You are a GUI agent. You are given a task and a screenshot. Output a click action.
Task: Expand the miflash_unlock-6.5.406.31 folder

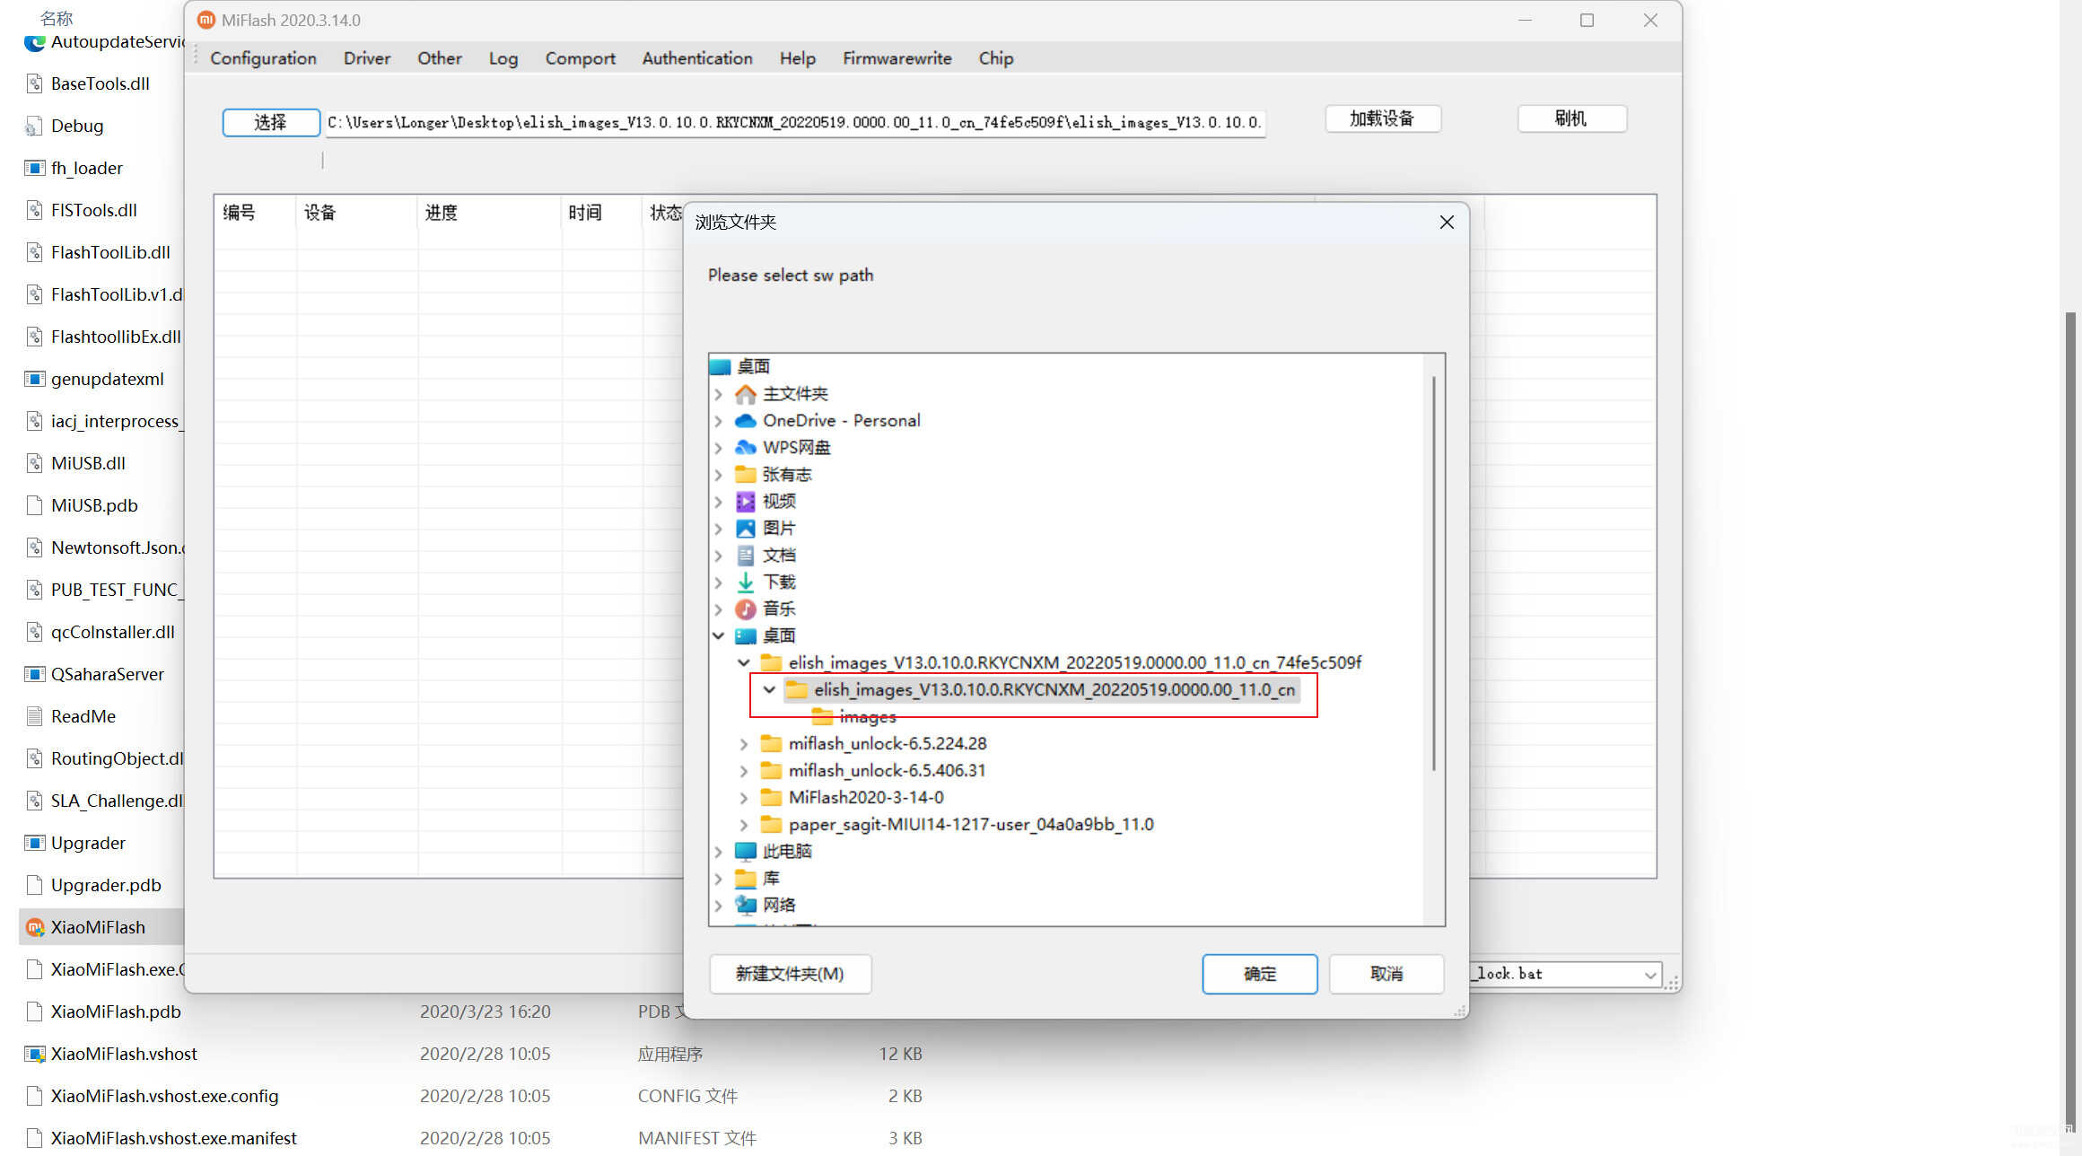(744, 770)
